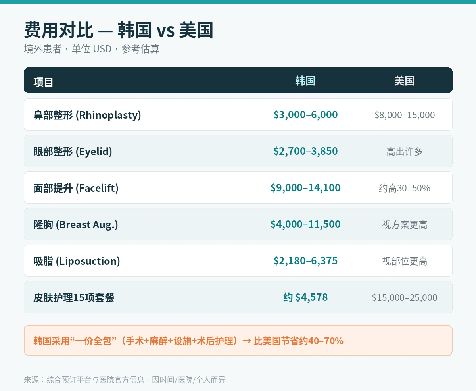Click the US cell '视方案更高'
This screenshot has width=476, height=391.
405,225
